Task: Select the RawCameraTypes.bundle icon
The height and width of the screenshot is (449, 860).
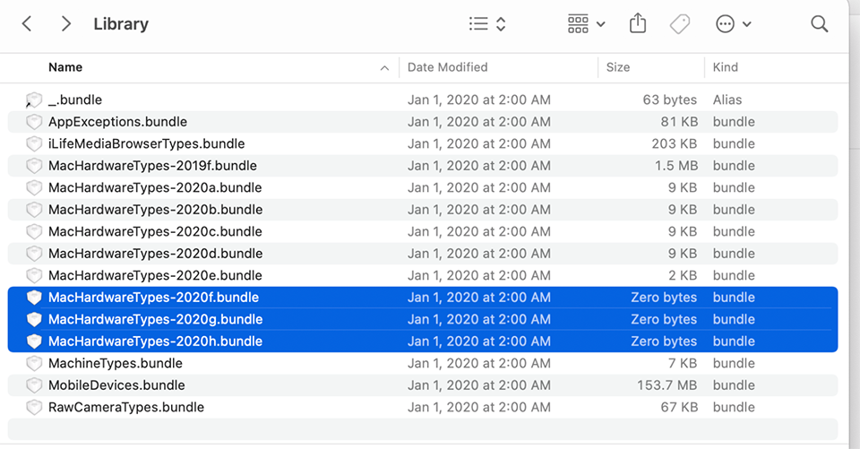Action: click(x=34, y=407)
